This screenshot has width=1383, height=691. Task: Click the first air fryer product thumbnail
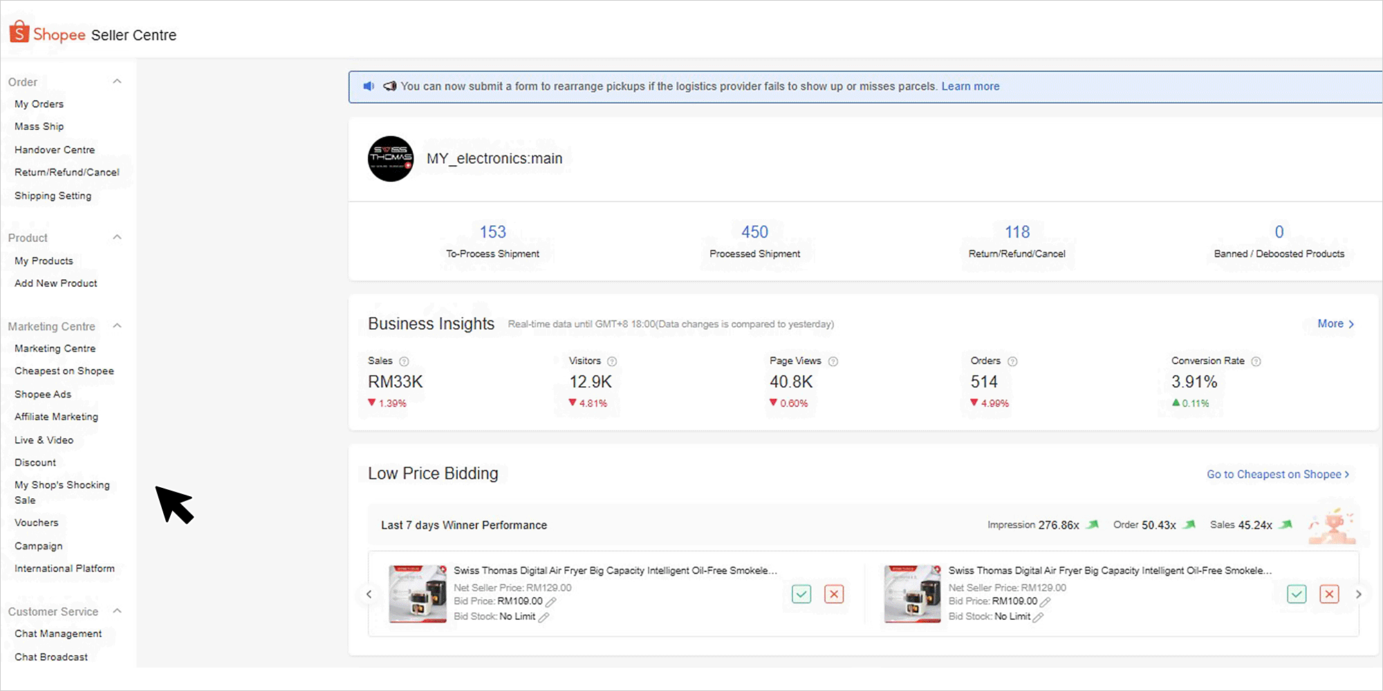tap(418, 594)
